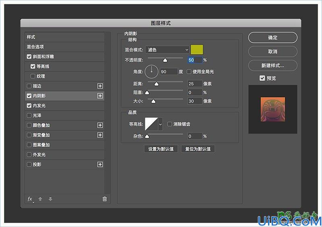
Task: Check the 消除锯齿 checkbox
Action: pyautogui.click(x=169, y=124)
